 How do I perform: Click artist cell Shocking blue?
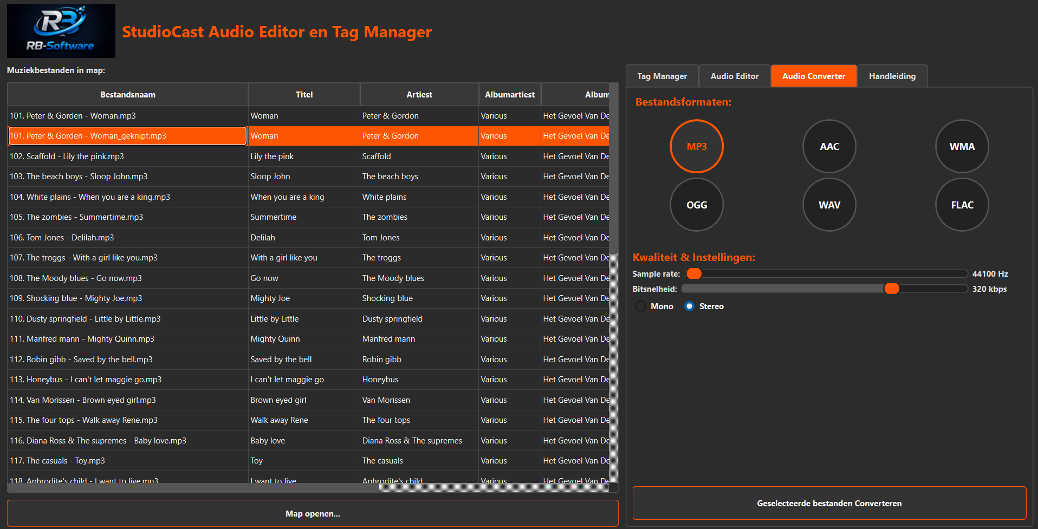419,298
